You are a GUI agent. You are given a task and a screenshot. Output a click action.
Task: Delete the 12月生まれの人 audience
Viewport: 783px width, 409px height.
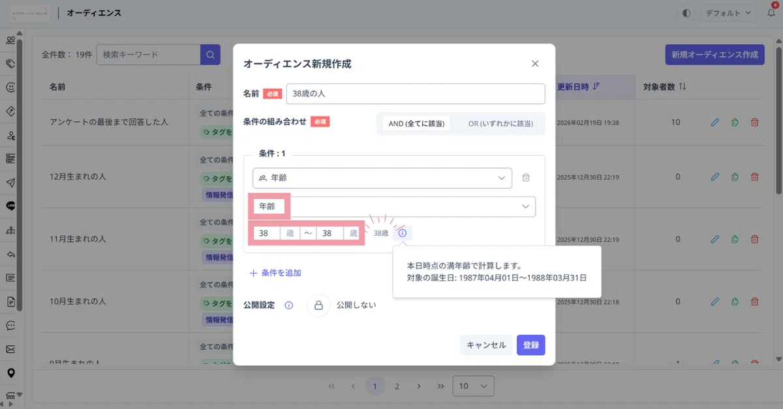(x=755, y=176)
